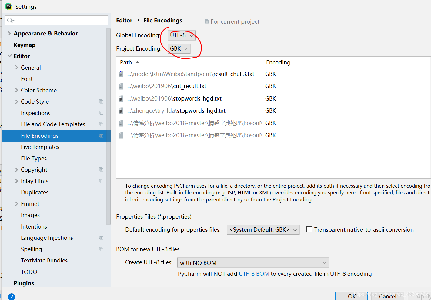Click the Encoding column header
Image resolution: width=431 pixels, height=300 pixels.
coord(278,62)
